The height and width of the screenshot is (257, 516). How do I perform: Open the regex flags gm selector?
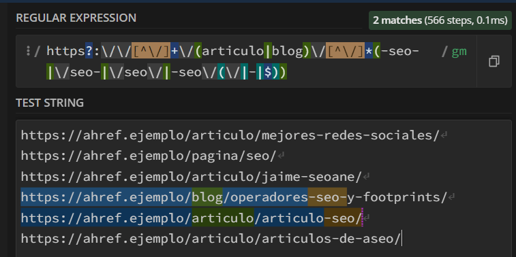[459, 52]
